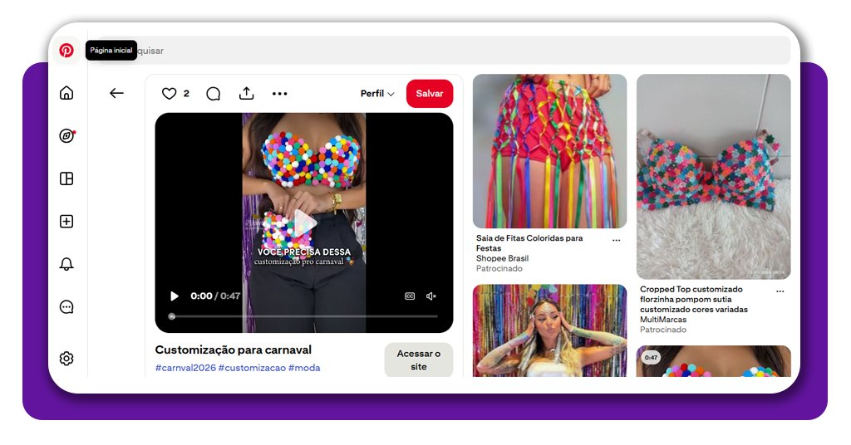The image size is (851, 445).
Task: Click the #moda hashtag
Action: coord(304,368)
